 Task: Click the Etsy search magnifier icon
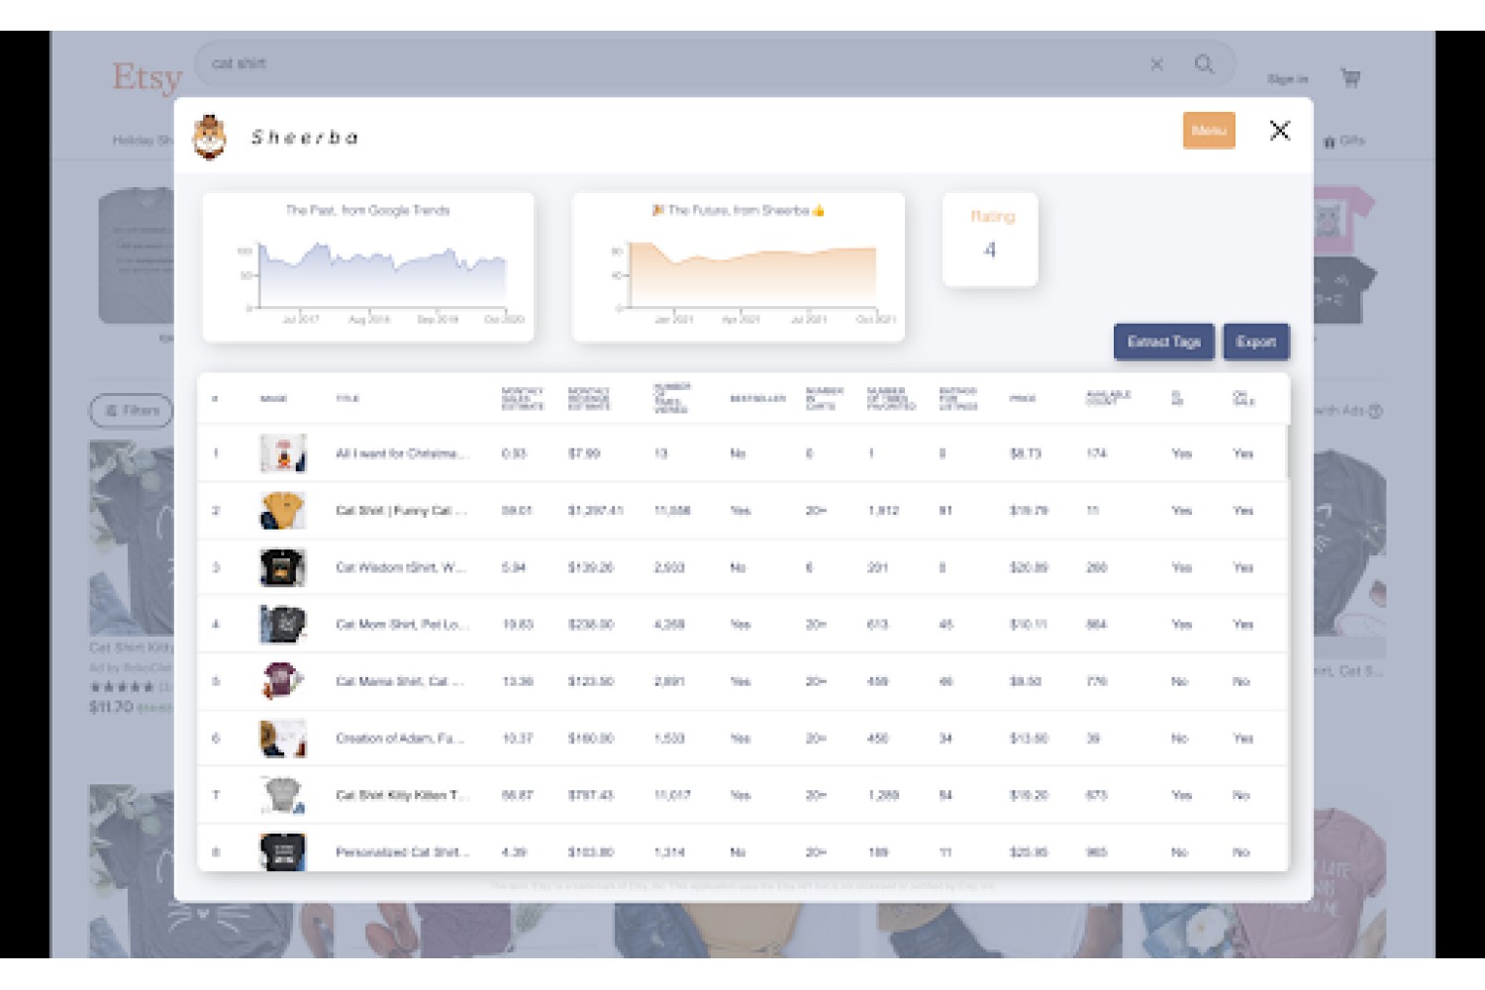click(1204, 64)
